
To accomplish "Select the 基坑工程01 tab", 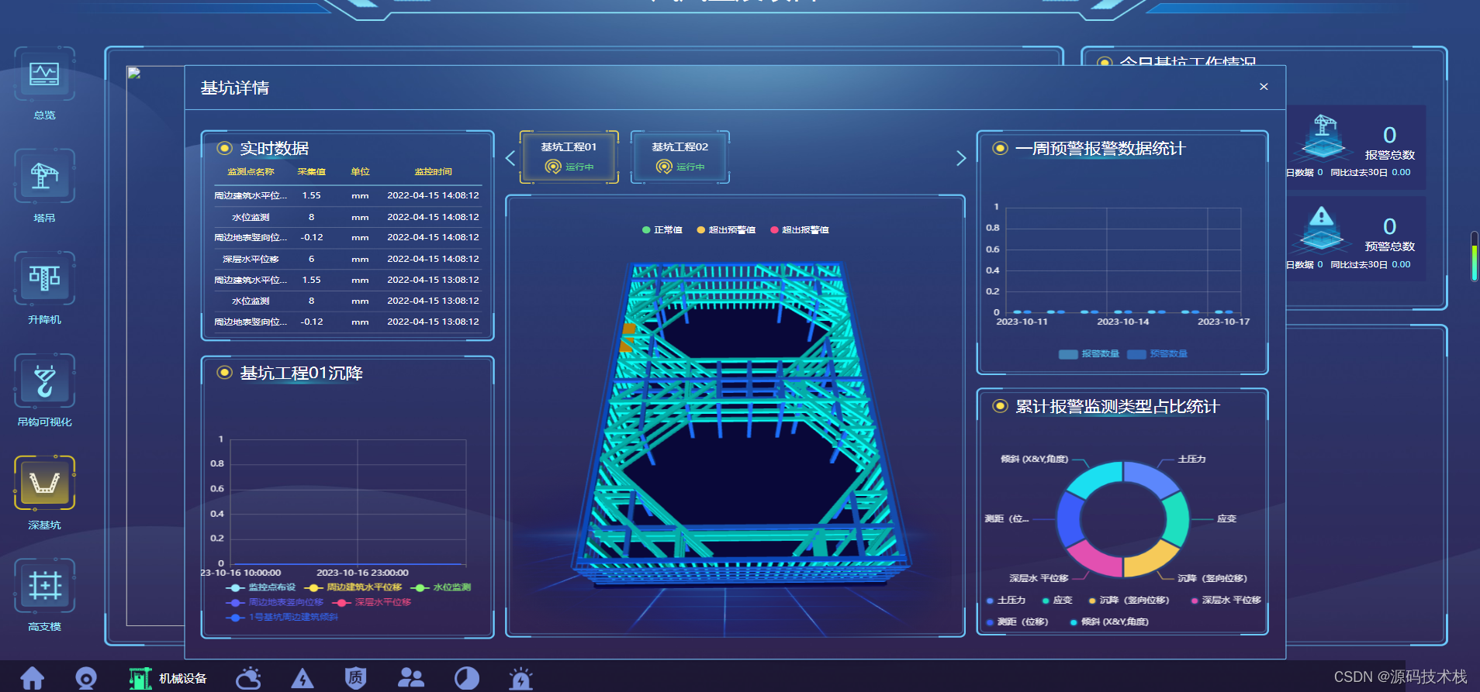I will [x=569, y=157].
